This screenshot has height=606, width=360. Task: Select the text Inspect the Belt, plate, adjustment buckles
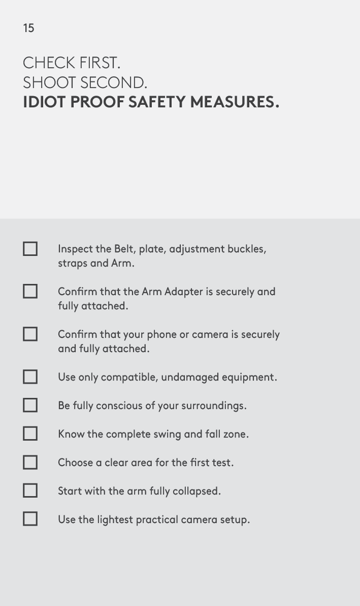pos(162,249)
